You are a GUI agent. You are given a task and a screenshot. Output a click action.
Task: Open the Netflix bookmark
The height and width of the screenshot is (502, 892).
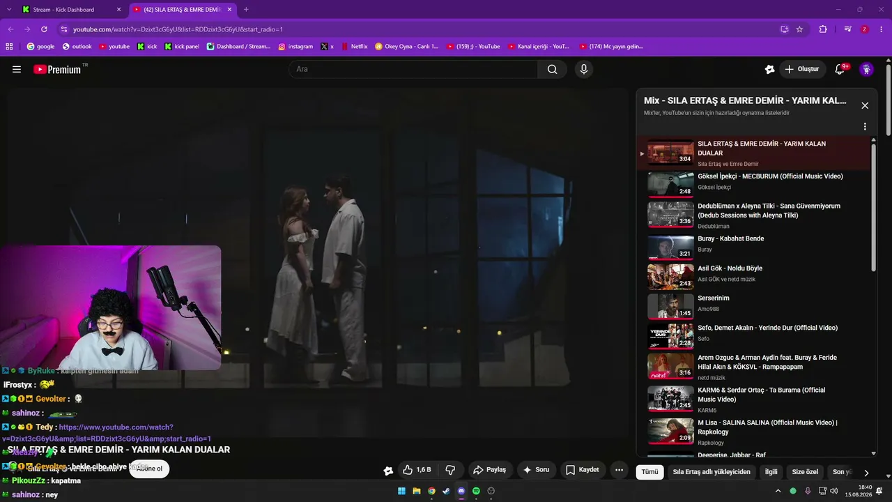[x=354, y=47]
